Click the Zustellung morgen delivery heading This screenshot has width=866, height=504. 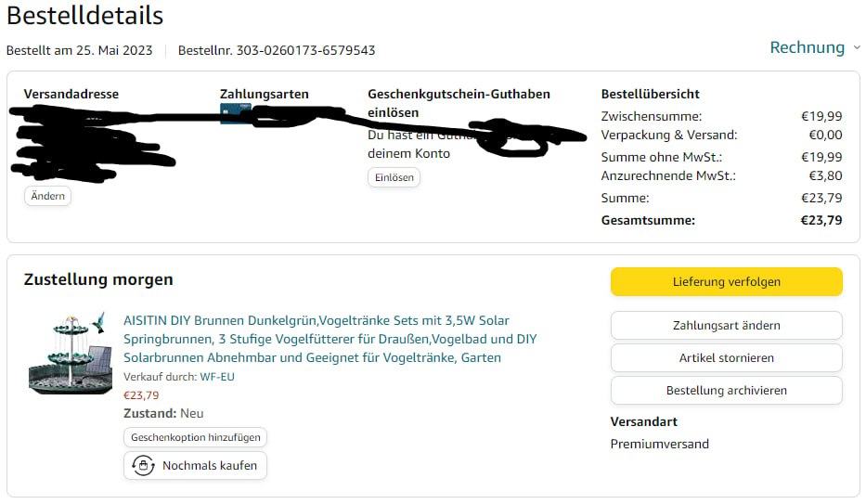(x=98, y=279)
